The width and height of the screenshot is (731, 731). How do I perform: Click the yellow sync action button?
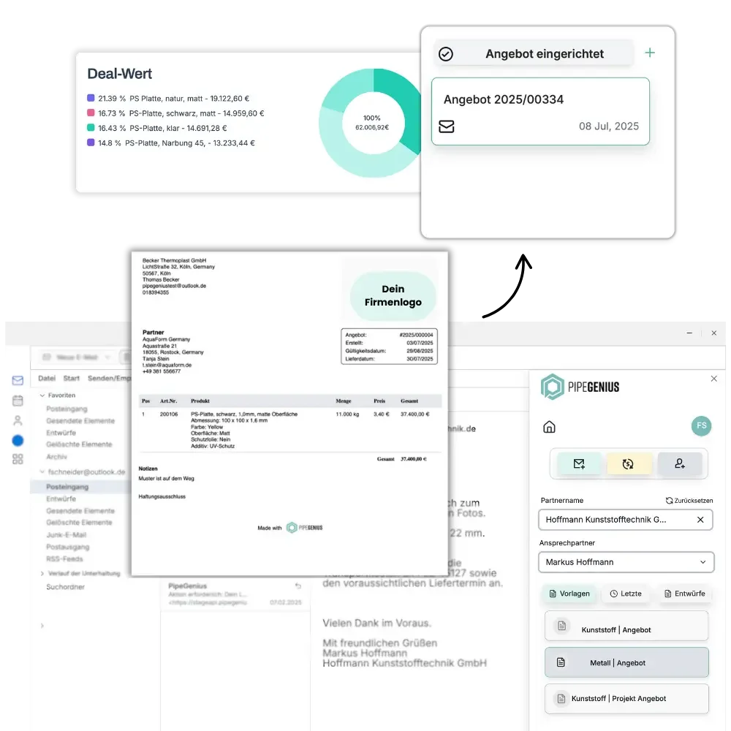pos(628,463)
